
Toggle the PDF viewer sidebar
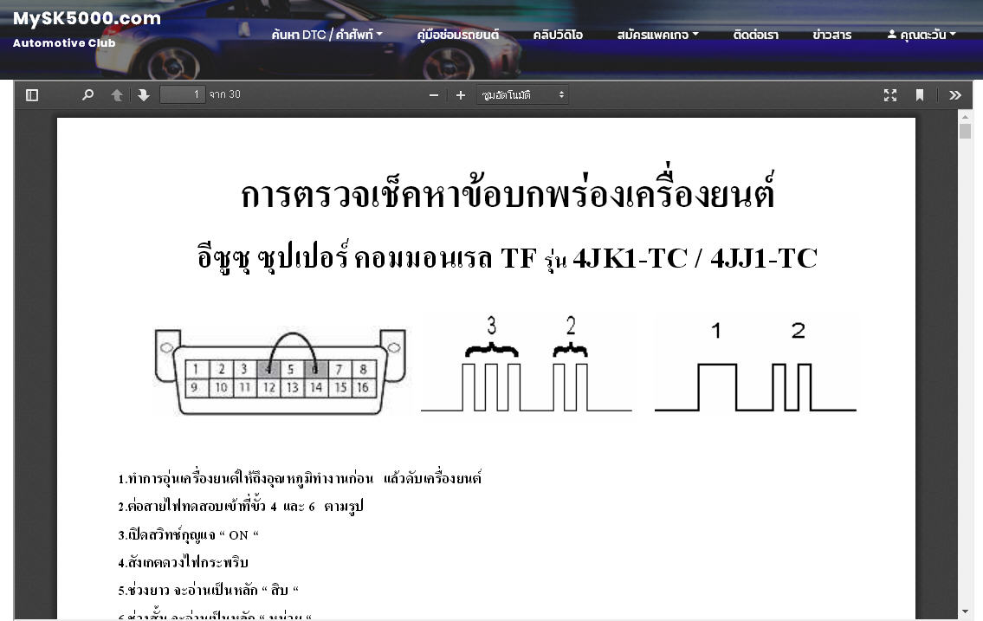pyautogui.click(x=32, y=95)
